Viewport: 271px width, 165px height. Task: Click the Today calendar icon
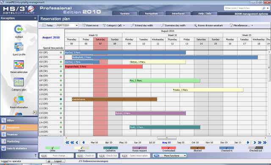tap(44, 25)
